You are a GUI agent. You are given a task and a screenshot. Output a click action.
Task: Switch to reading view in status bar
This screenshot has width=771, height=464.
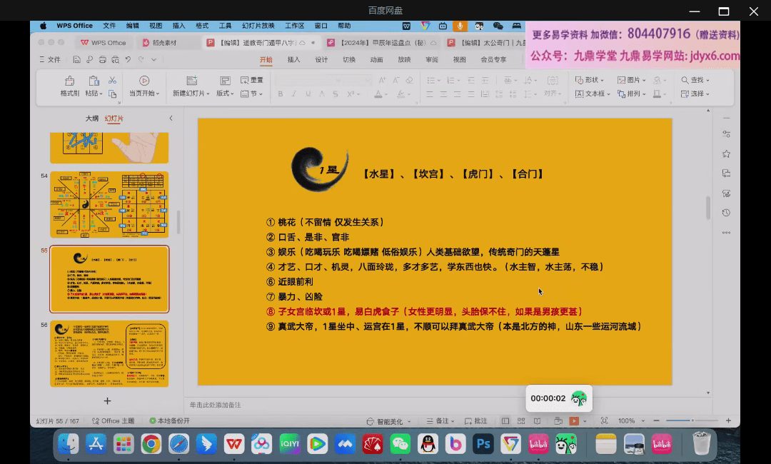pos(537,421)
